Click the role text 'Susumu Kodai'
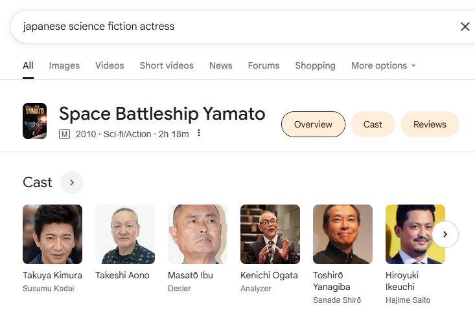 coord(49,289)
